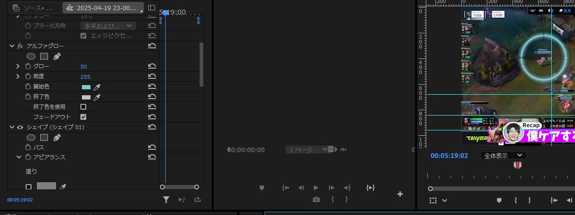The height and width of the screenshot is (215, 575).
Task: Toggle the panel layout icon beside the tabs
Action: [152, 8]
